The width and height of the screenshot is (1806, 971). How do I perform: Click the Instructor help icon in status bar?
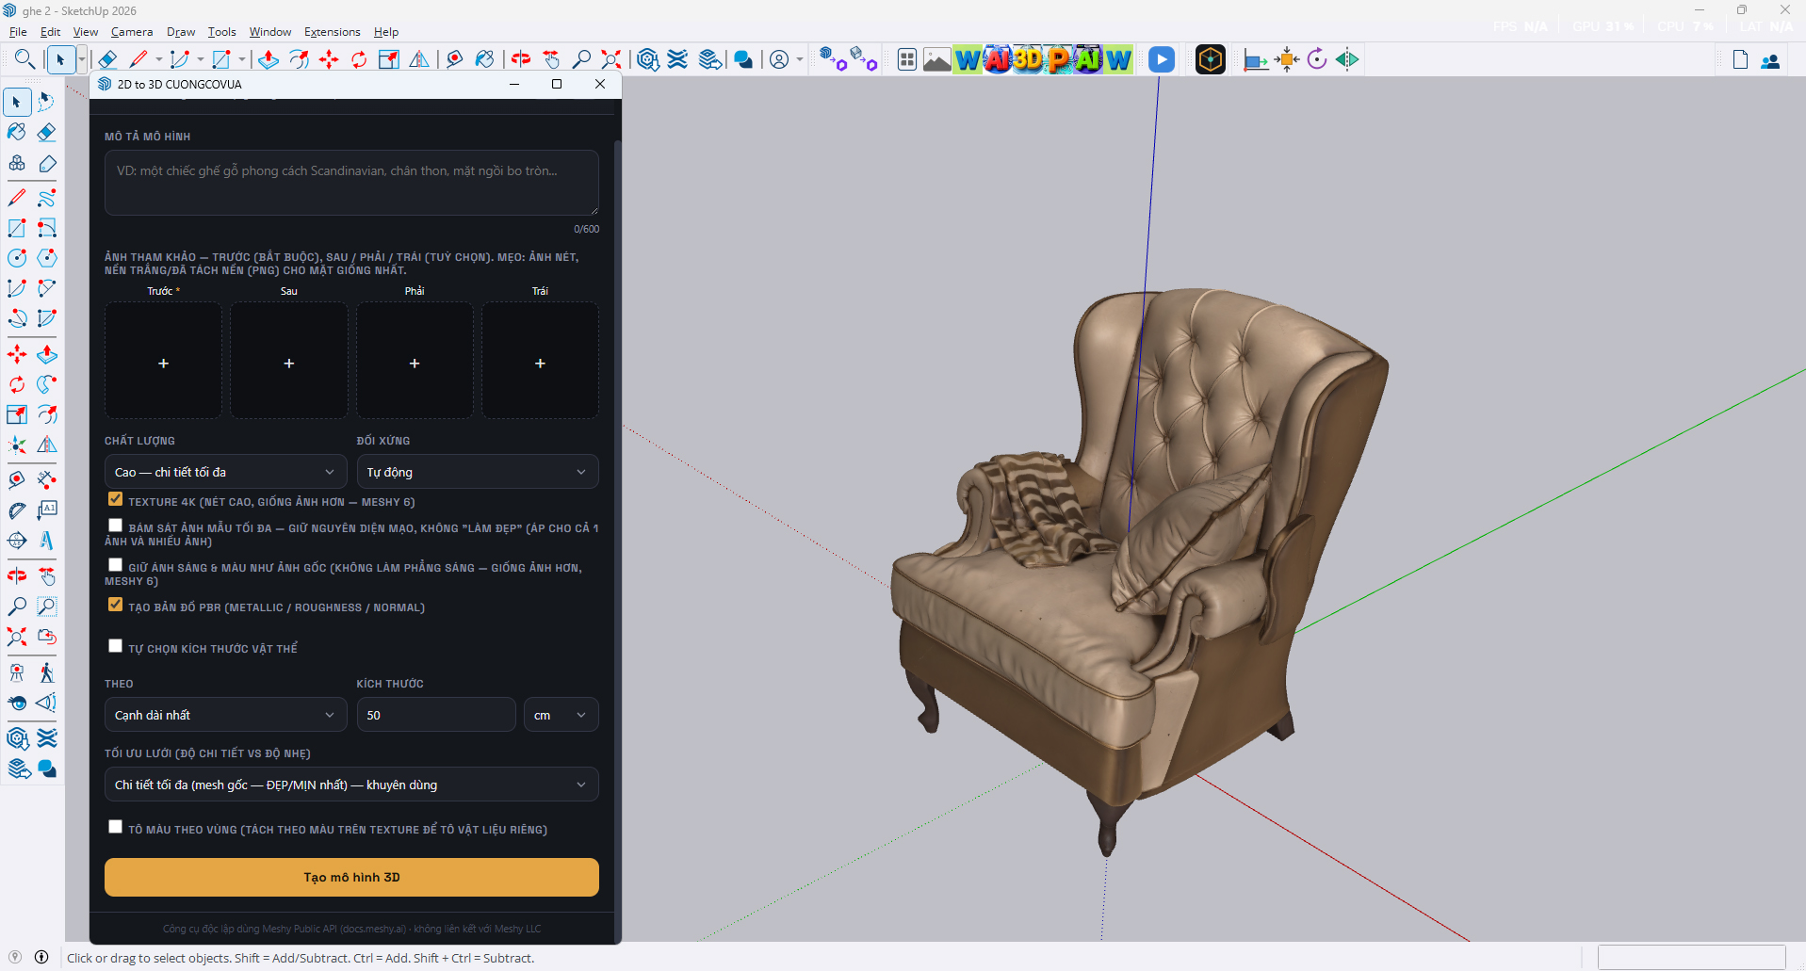point(41,957)
